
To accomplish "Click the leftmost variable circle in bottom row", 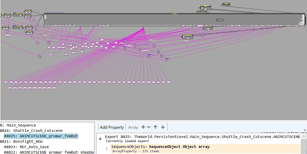I will pos(7,82).
